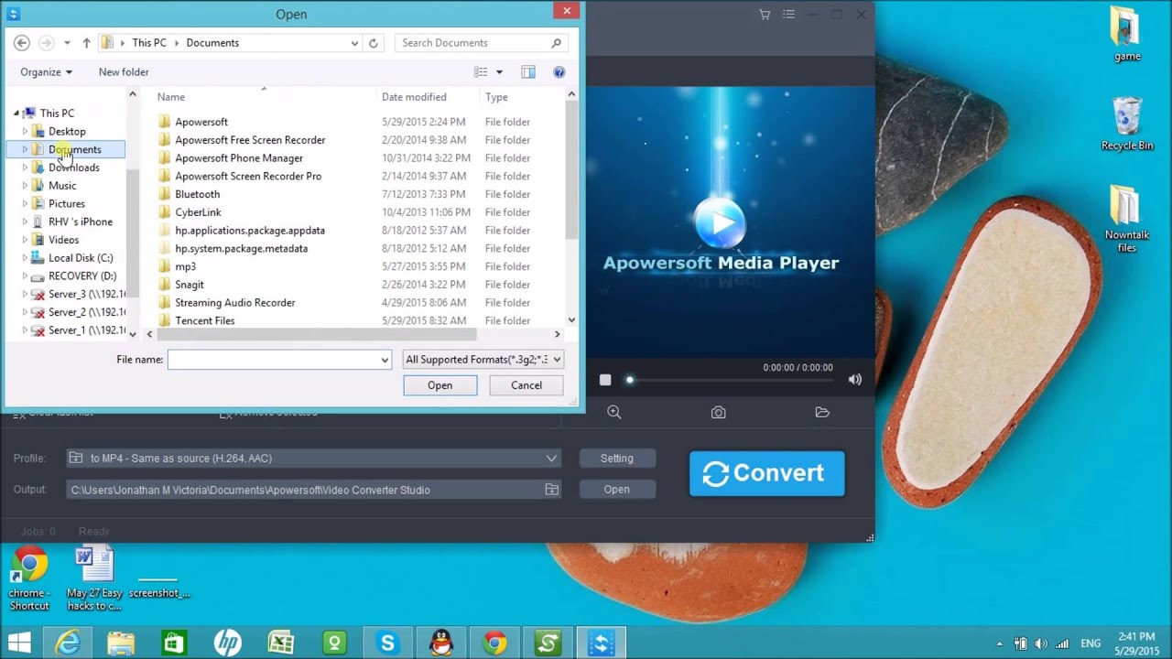The height and width of the screenshot is (659, 1172).
Task: Open the Organize dropdown menu
Action: (x=46, y=72)
